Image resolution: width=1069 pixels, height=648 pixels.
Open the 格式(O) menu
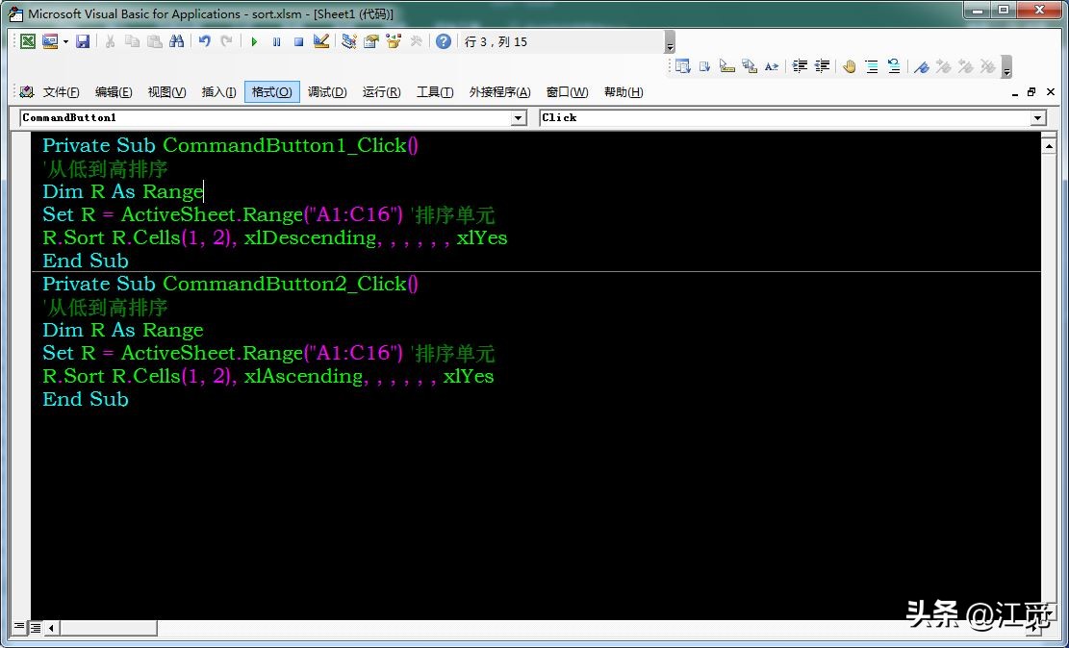[272, 92]
